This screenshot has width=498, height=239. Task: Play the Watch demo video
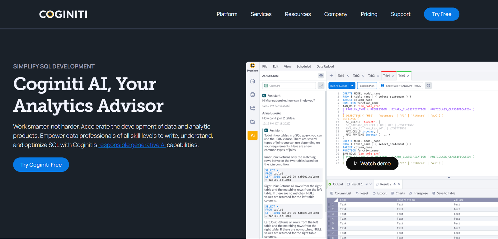click(372, 163)
